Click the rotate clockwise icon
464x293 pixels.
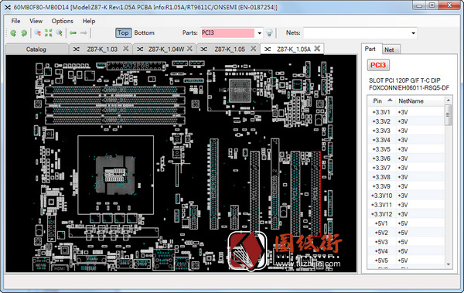click(x=24, y=32)
